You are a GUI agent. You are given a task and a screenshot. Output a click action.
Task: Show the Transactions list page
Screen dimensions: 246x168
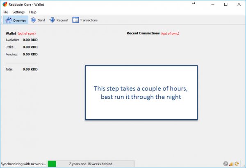coord(85,20)
